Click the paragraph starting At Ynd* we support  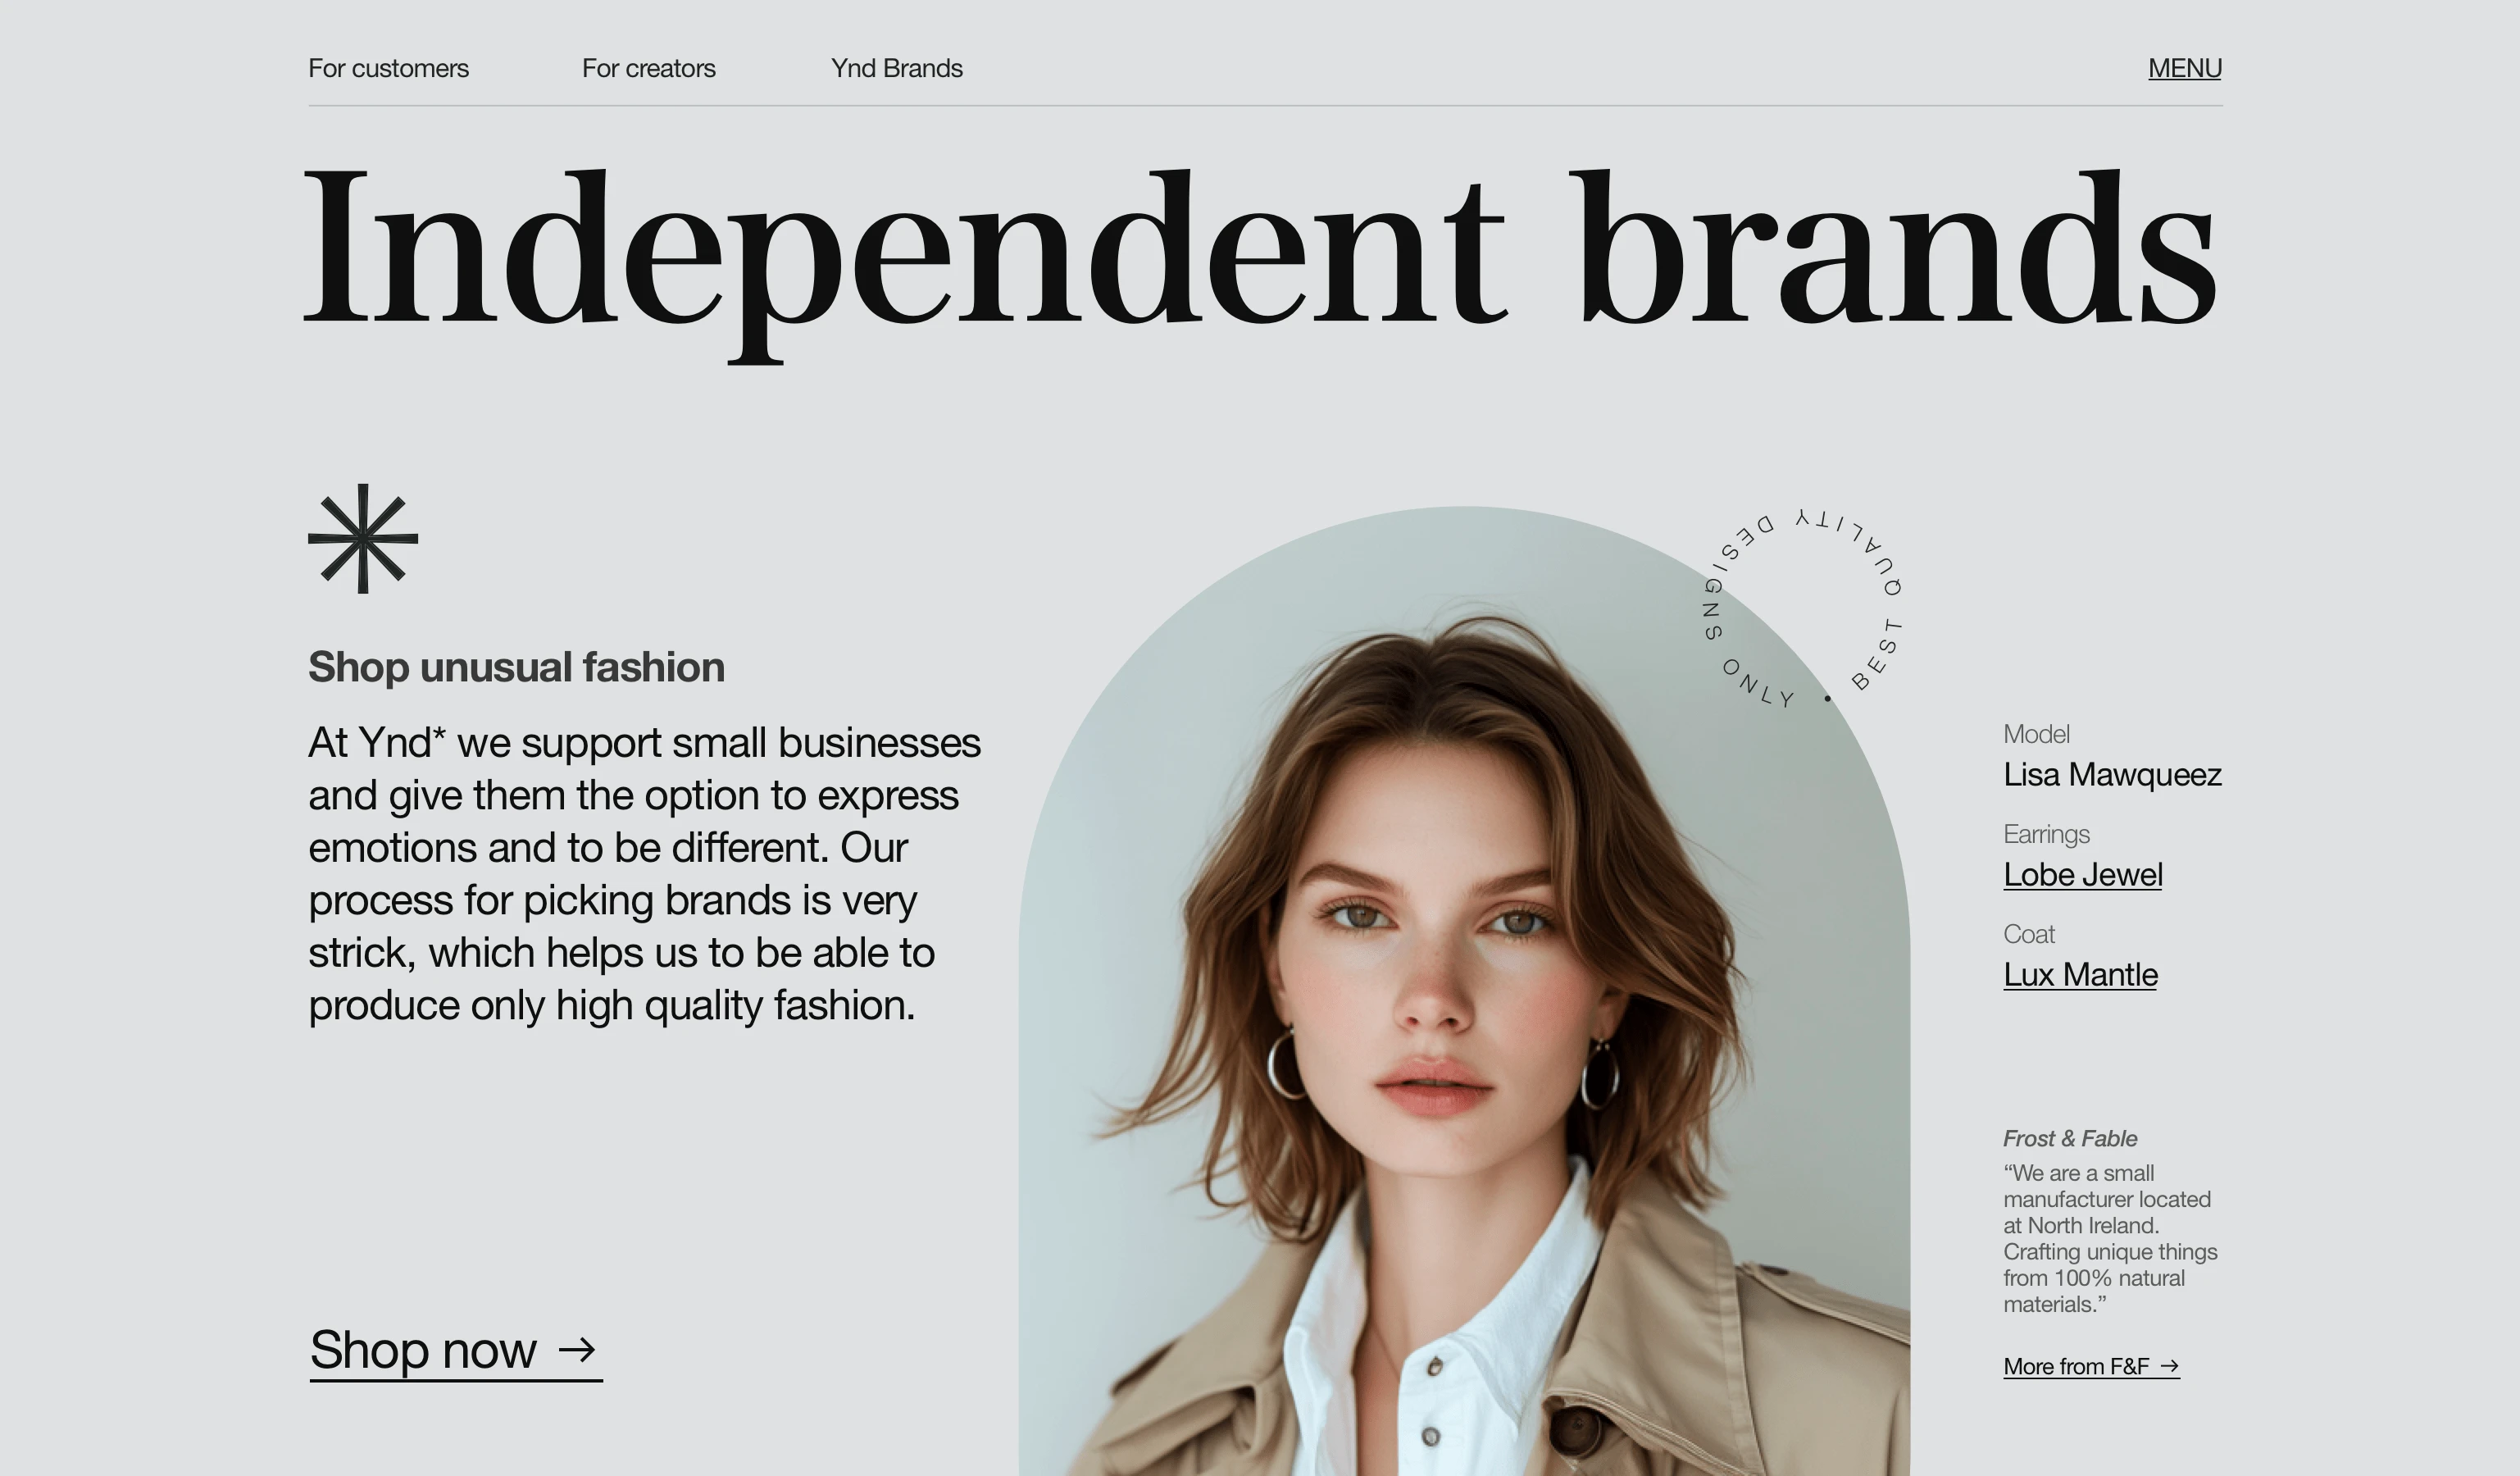645,874
